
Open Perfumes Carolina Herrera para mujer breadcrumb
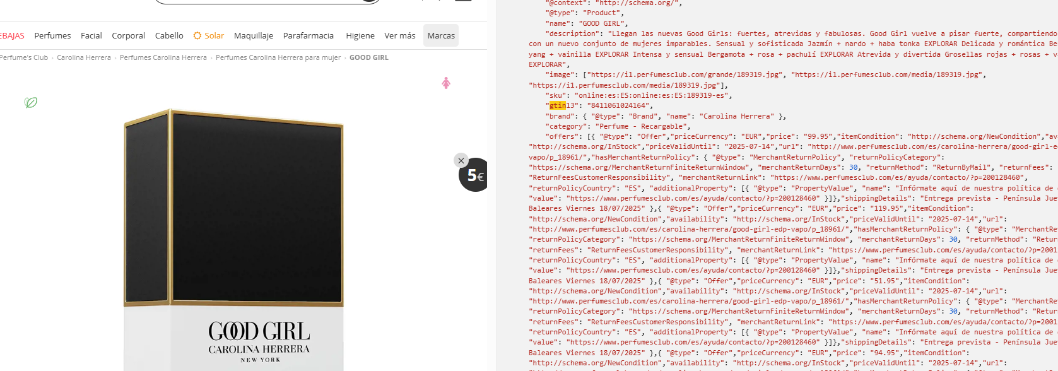click(x=278, y=57)
